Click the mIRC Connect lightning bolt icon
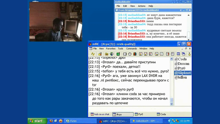The width and height of the screenshot is (220, 124). (93, 54)
